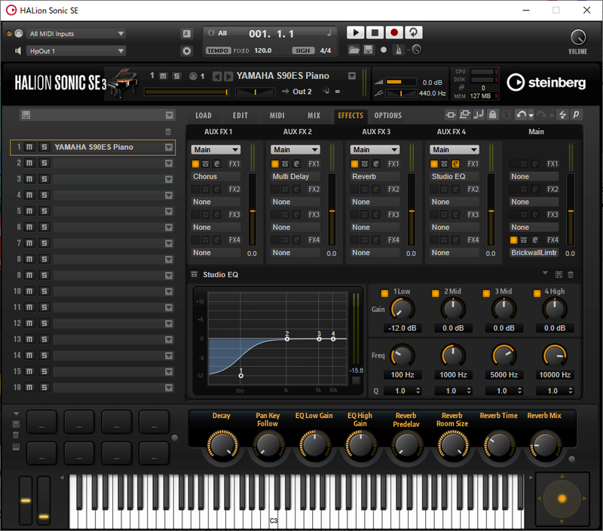Disable the 1 Low EQ band
603x531 pixels.
coord(384,293)
